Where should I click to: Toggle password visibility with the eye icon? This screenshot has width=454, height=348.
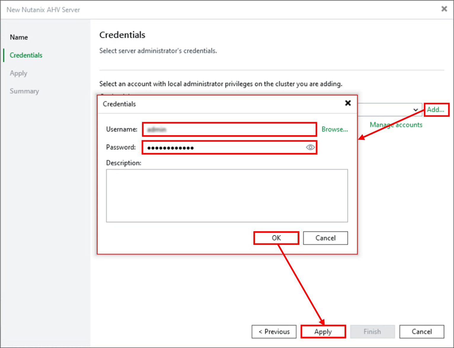coord(310,147)
